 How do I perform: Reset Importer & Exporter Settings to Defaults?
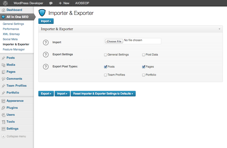coord(103,94)
